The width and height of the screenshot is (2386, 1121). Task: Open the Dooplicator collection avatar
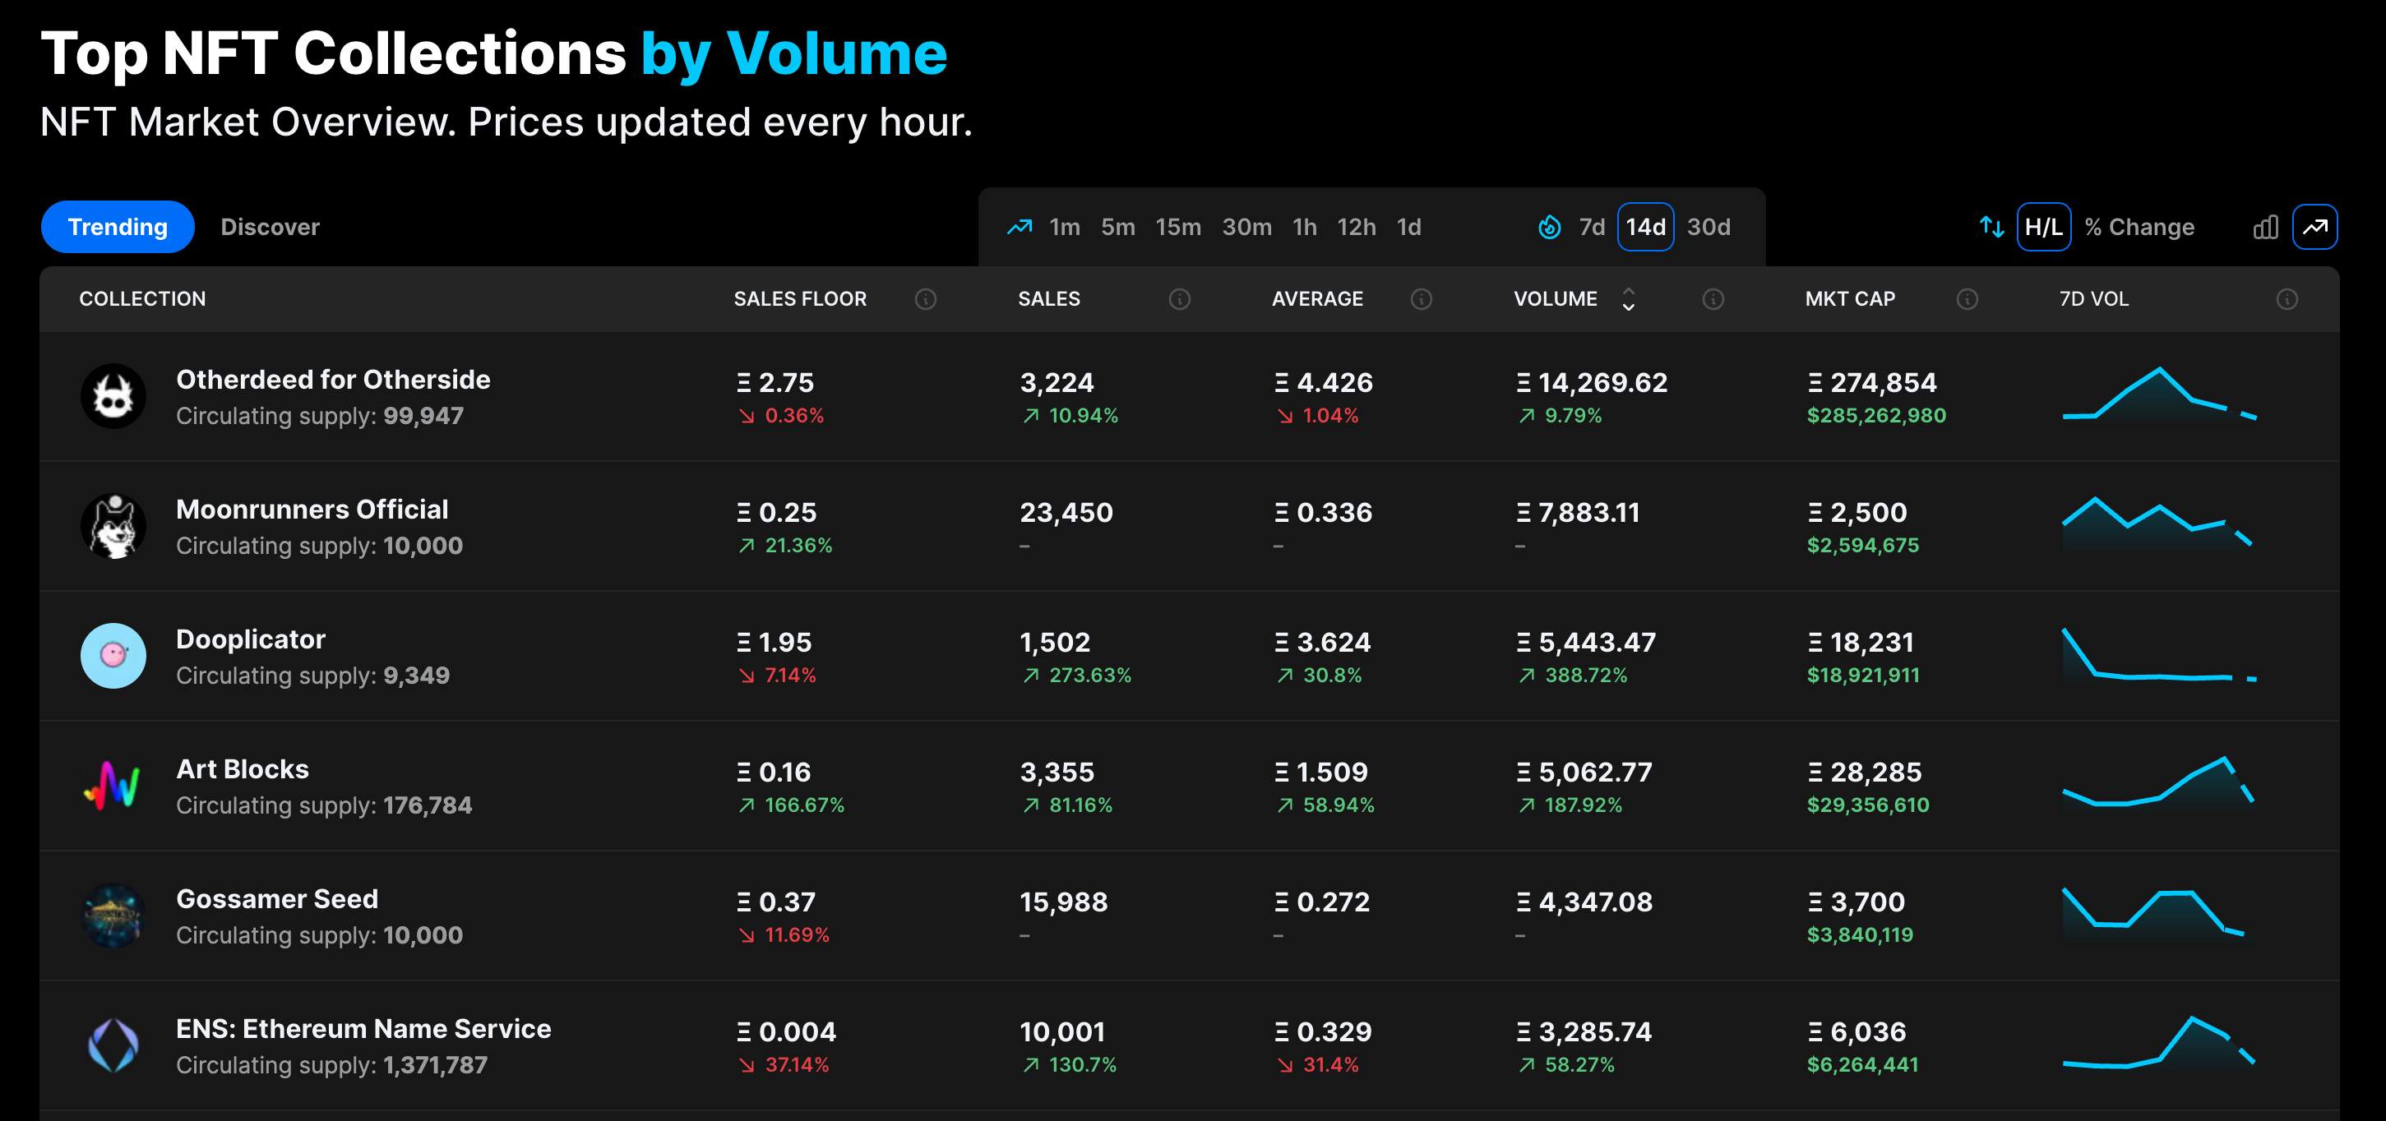(113, 655)
